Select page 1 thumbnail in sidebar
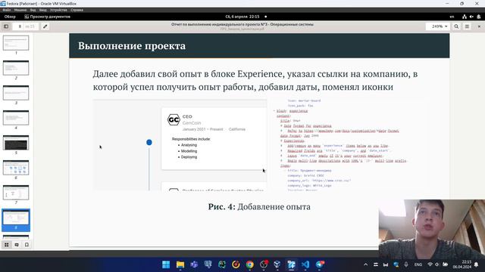This screenshot has height=272, width=485. pos(16,43)
